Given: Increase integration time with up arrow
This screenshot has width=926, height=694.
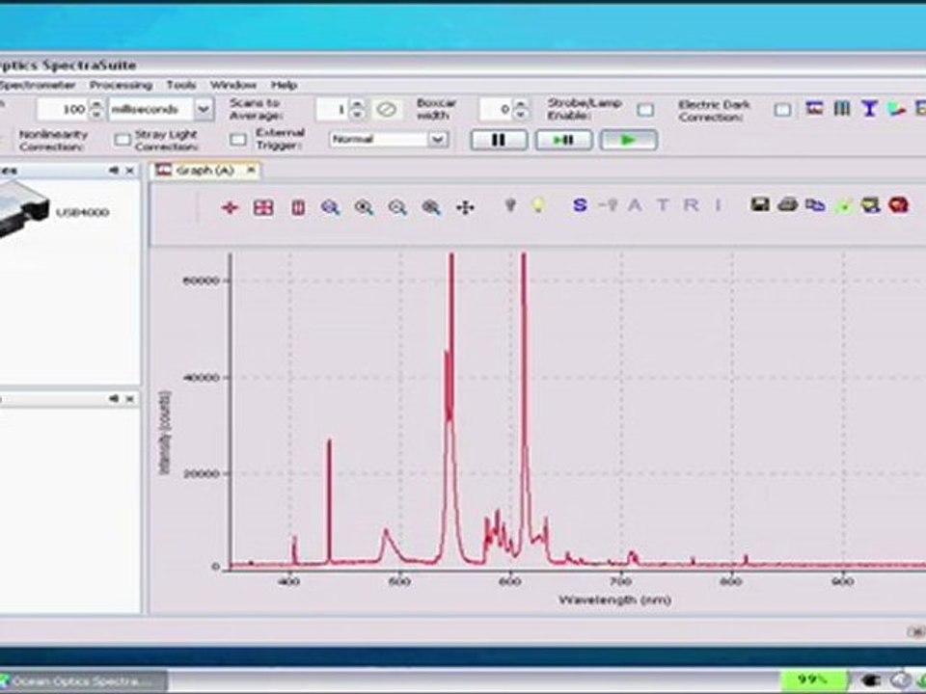Looking at the screenshot, I should pyautogui.click(x=96, y=104).
